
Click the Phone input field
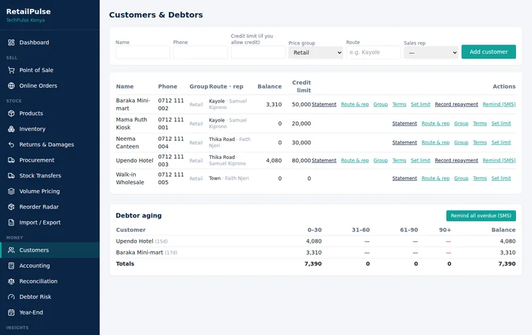point(201,53)
